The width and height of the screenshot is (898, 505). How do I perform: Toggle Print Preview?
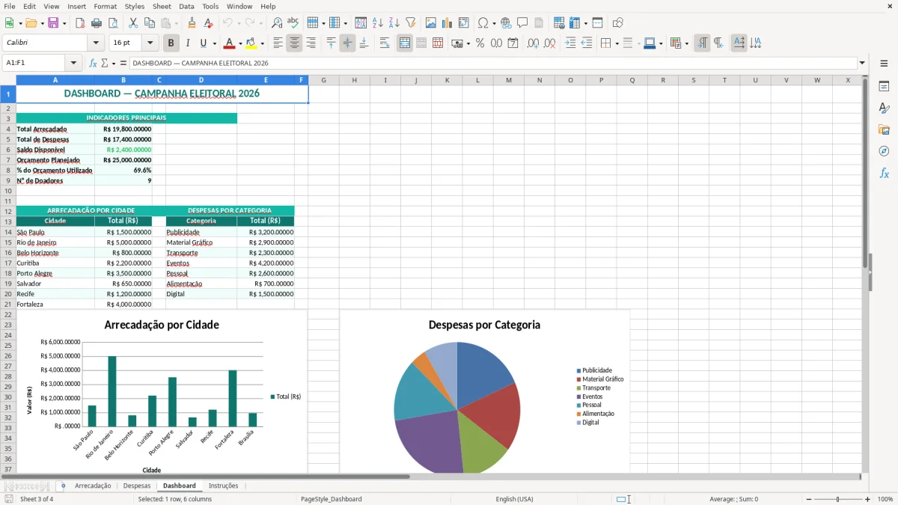[x=113, y=23]
